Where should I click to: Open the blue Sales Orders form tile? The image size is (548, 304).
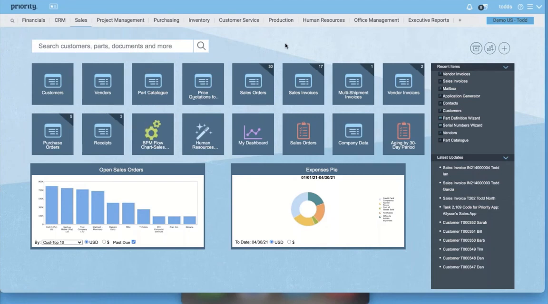(253, 84)
